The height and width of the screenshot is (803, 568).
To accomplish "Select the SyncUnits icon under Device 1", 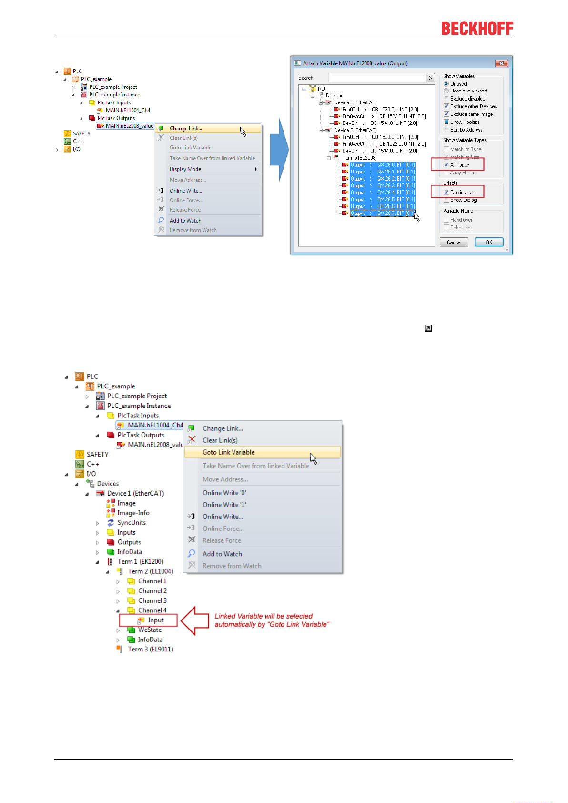I will coord(111,523).
